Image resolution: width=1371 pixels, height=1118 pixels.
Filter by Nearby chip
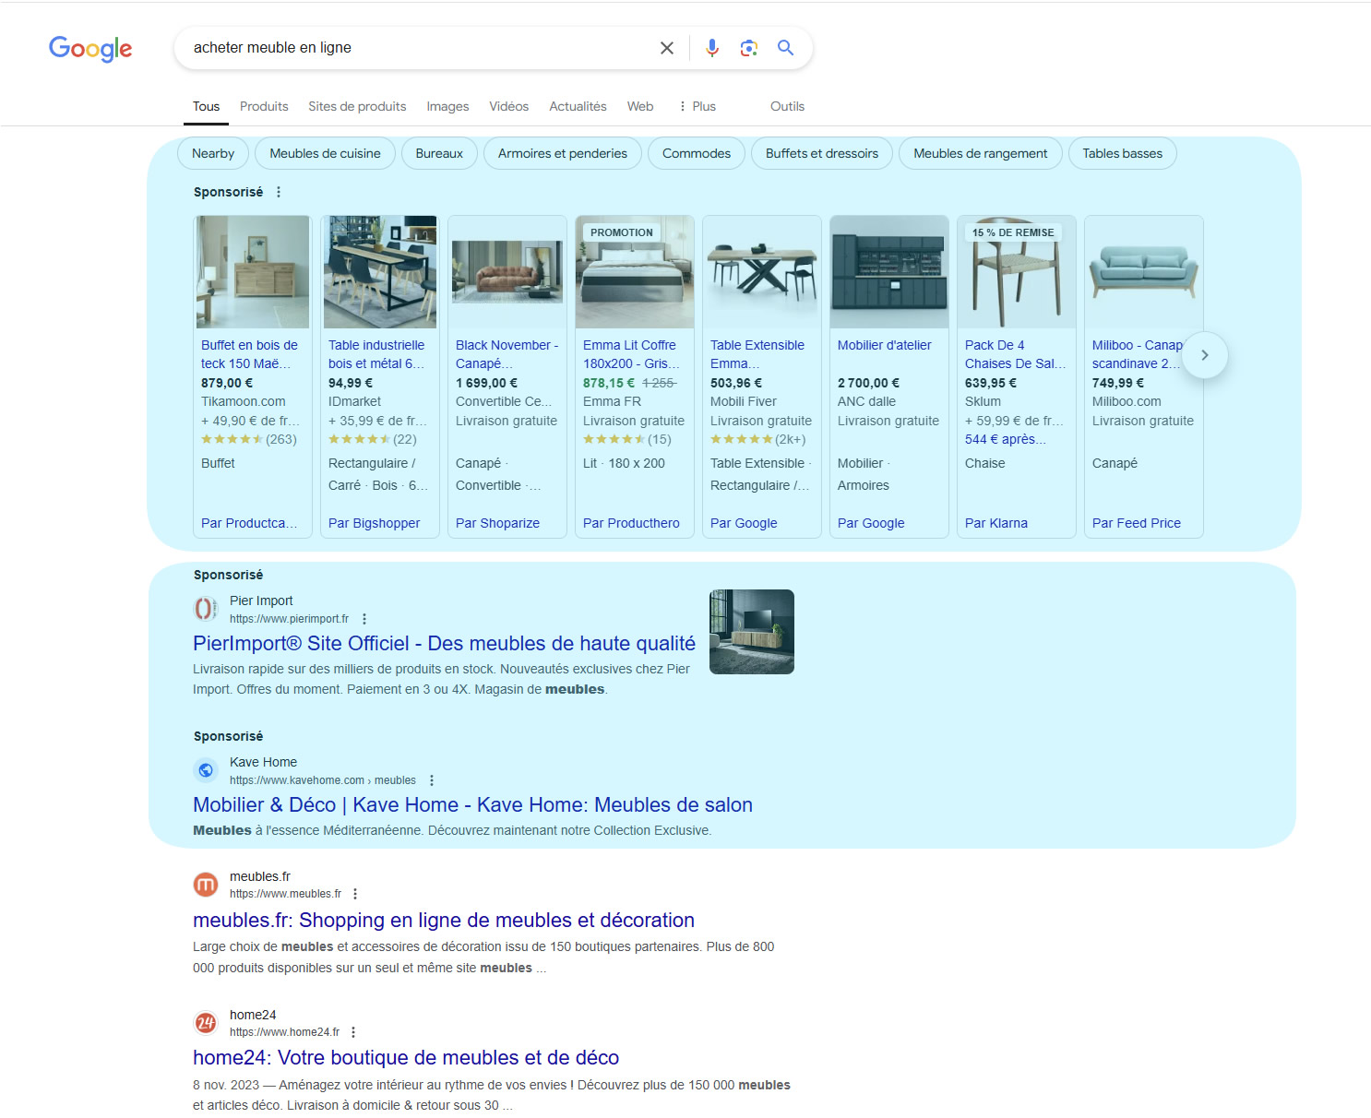[x=213, y=153]
